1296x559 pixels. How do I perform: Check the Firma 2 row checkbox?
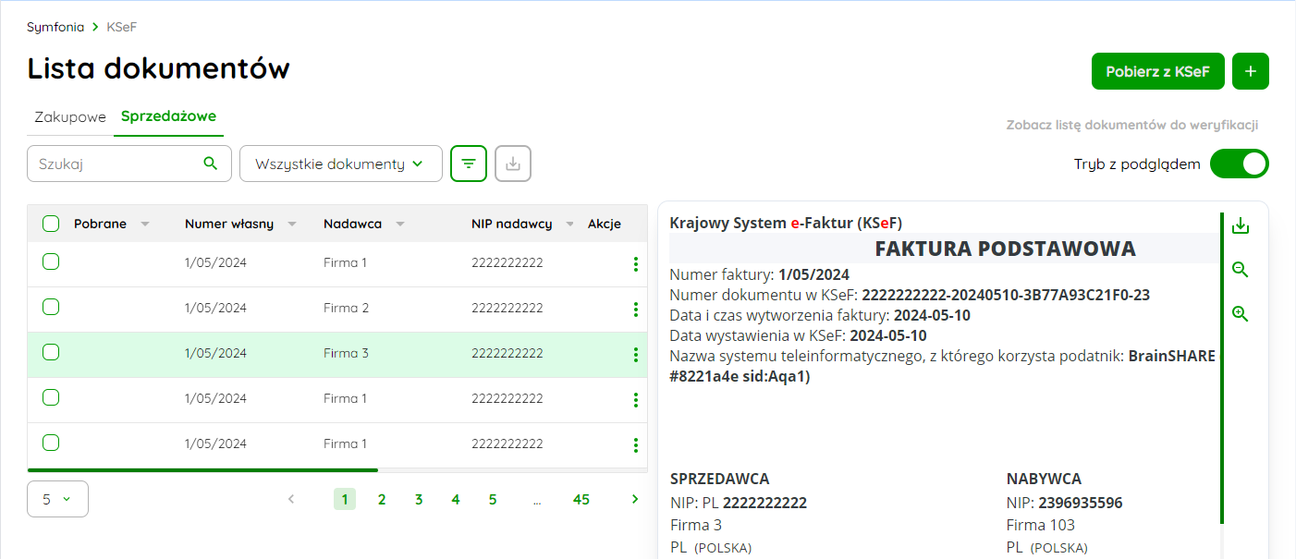[x=51, y=307]
